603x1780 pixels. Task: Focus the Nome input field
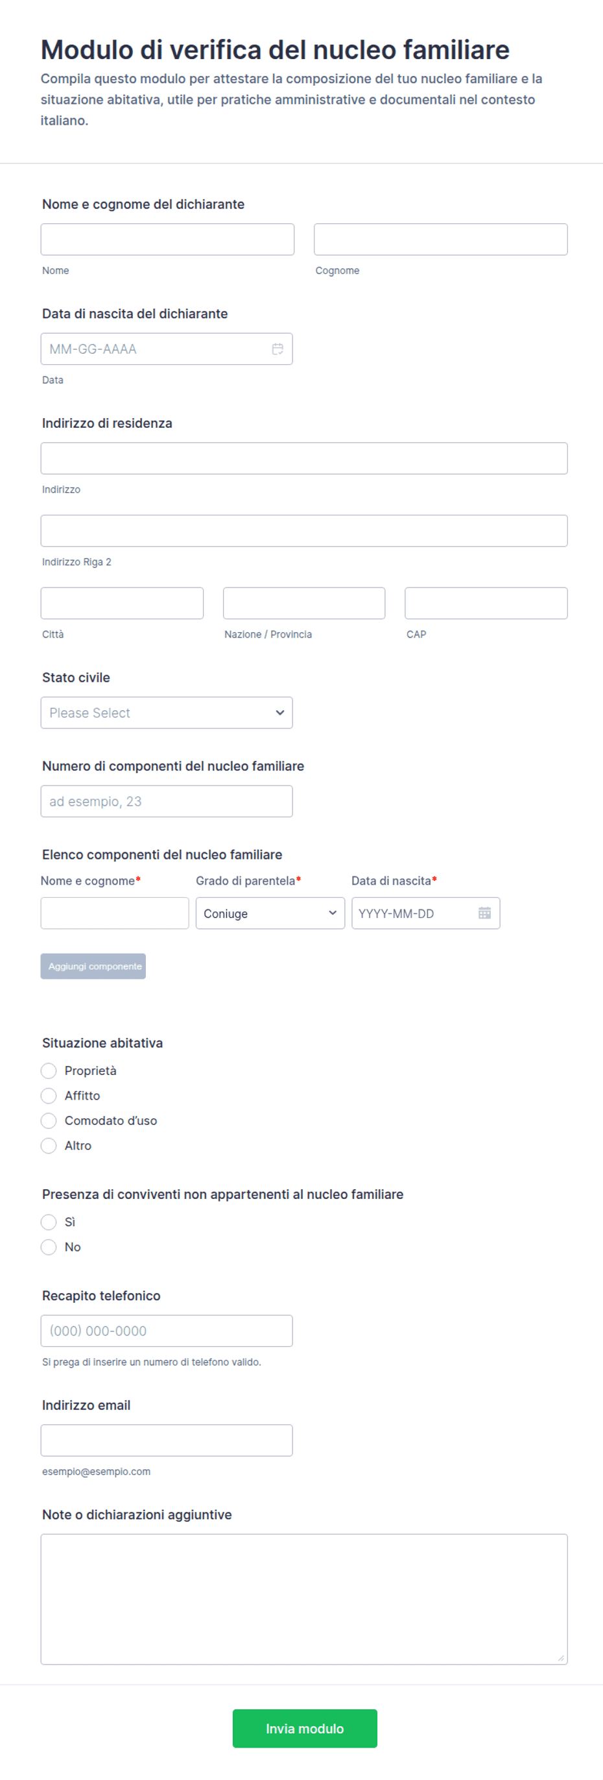pos(167,239)
